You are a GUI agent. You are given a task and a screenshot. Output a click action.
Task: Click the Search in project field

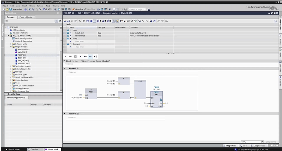(x=137, y=9)
